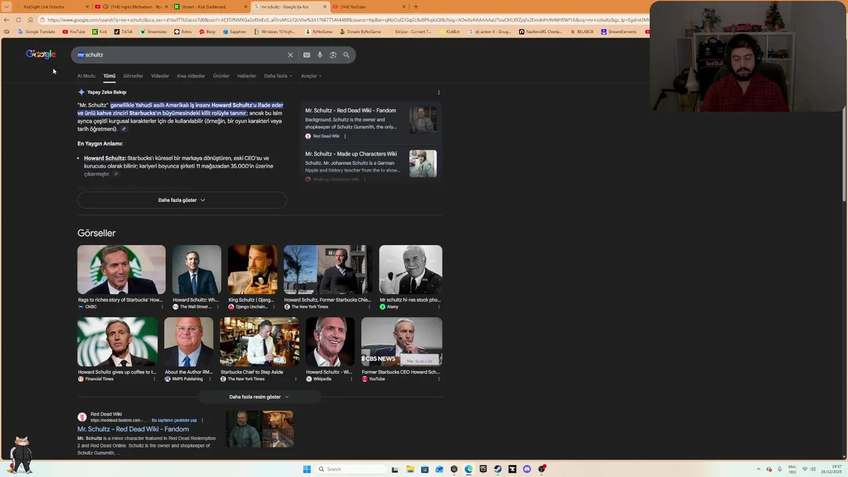
Task: Open Epic Games launcher from the taskbar
Action: pos(483,469)
